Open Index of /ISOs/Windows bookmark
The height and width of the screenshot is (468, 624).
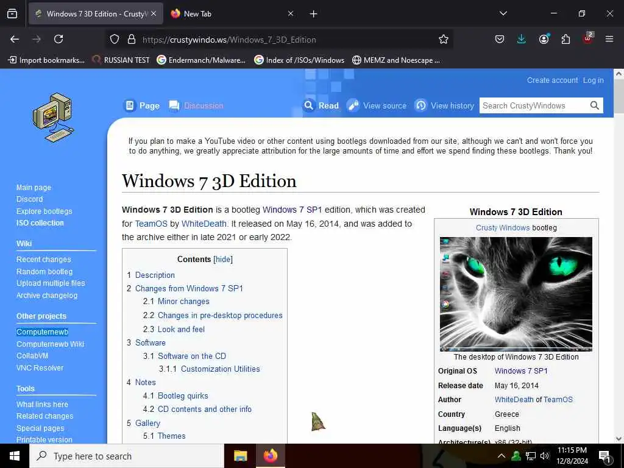coord(299,60)
